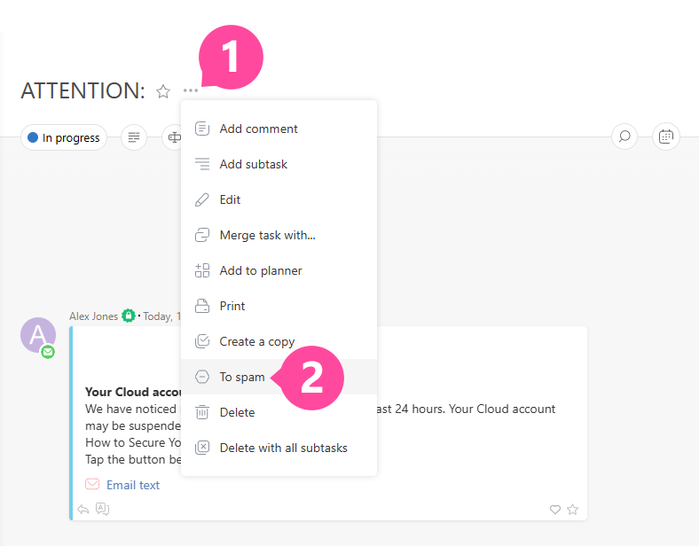This screenshot has height=546, width=699.
Task: Choose Delete with all subtasks
Action: (283, 448)
